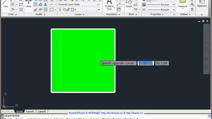Screen dimensions: 212x119
Task: Click the Table tool icon in Annotation
Action: pos(119,10)
